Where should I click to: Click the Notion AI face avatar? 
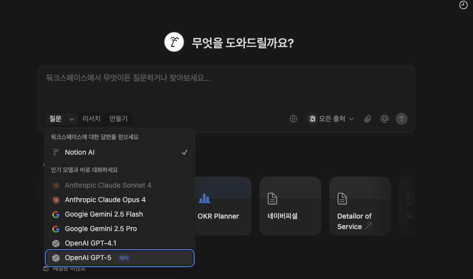174,42
